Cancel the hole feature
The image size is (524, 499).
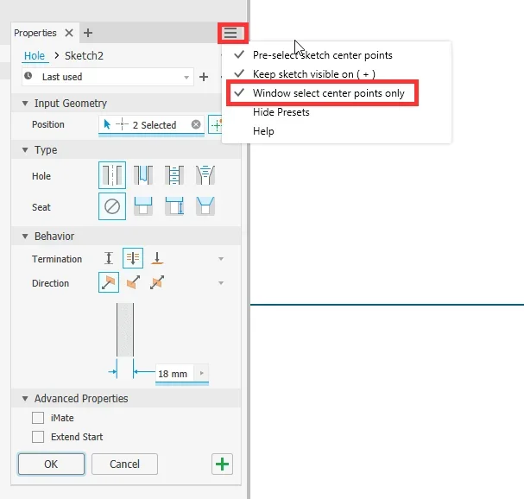point(124,464)
